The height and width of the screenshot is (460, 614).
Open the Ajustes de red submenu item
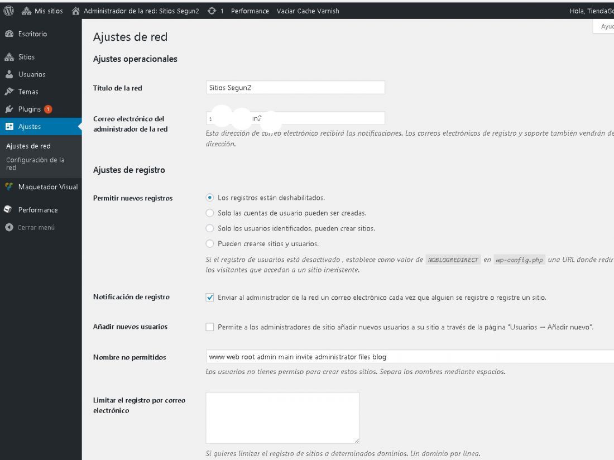point(28,146)
